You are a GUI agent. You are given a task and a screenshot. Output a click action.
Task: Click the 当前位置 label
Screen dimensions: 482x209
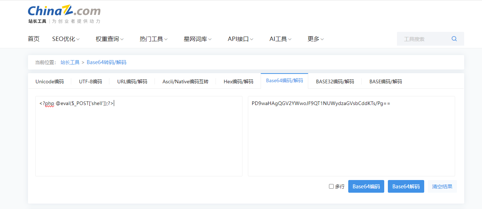tap(46, 62)
